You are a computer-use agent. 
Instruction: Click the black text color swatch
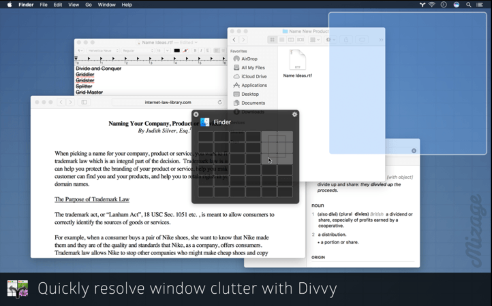(x=177, y=50)
